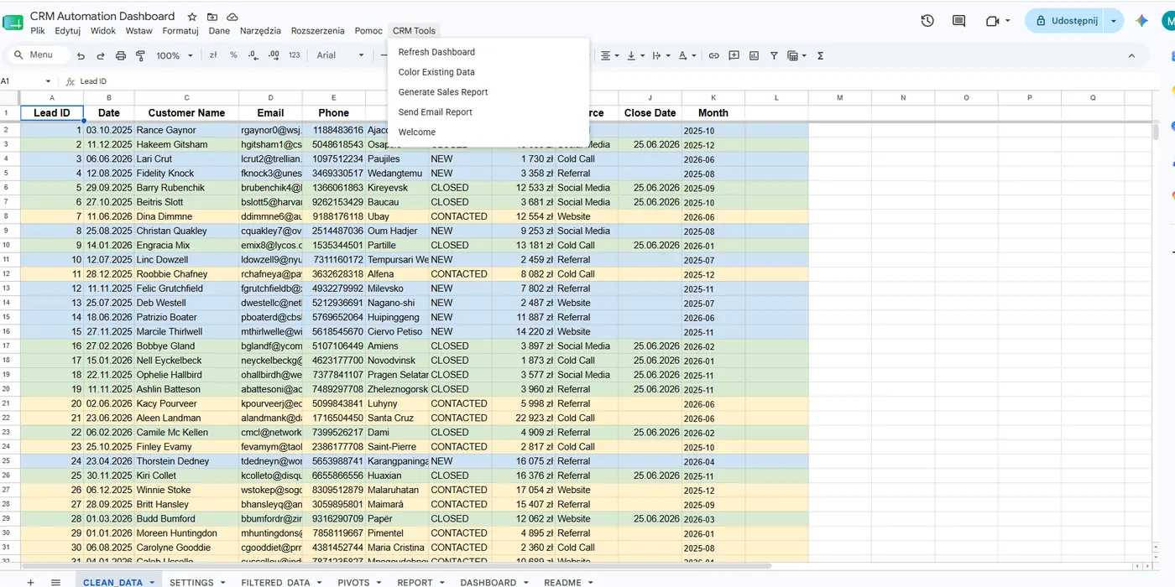Open the comments panel icon

click(x=959, y=21)
